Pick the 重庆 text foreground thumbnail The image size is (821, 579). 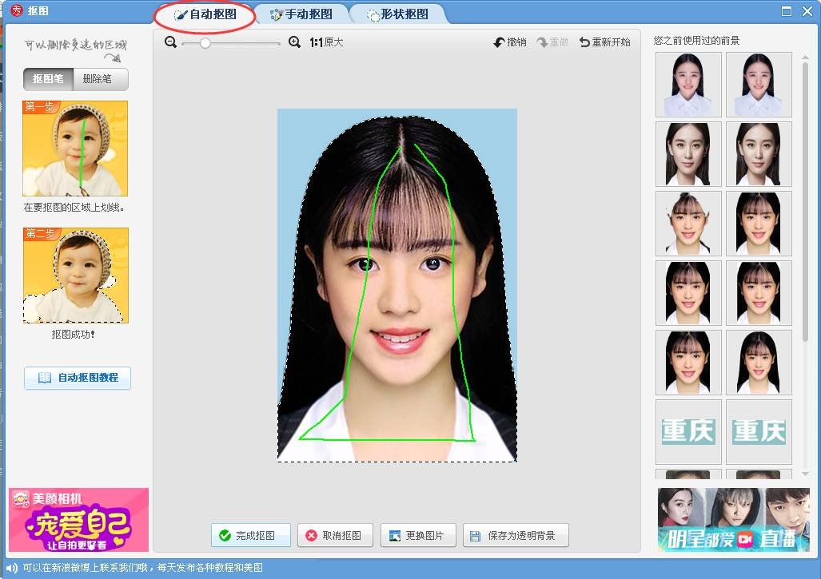(688, 432)
